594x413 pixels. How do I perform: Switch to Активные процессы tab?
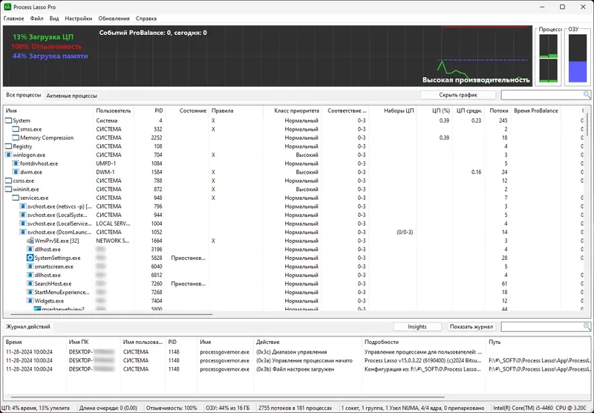[x=71, y=96]
